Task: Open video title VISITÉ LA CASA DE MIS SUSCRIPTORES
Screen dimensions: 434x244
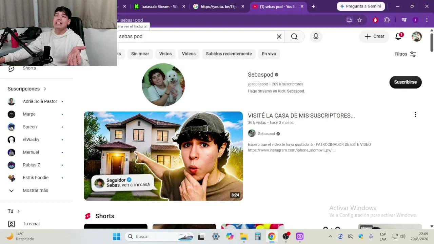Action: 301,116
